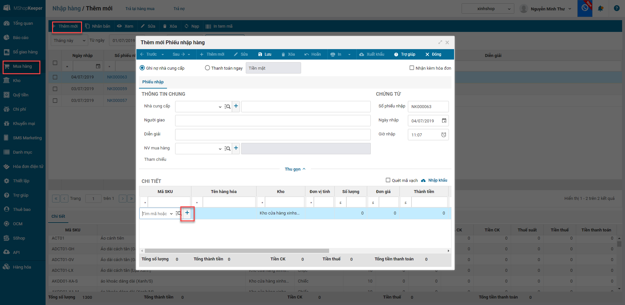Tick checkbox for row NK000063

point(55,77)
